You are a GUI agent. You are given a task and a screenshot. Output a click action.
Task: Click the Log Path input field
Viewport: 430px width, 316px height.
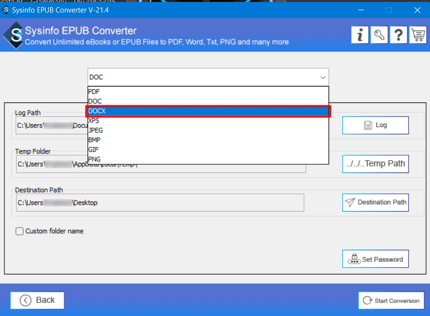(x=52, y=126)
